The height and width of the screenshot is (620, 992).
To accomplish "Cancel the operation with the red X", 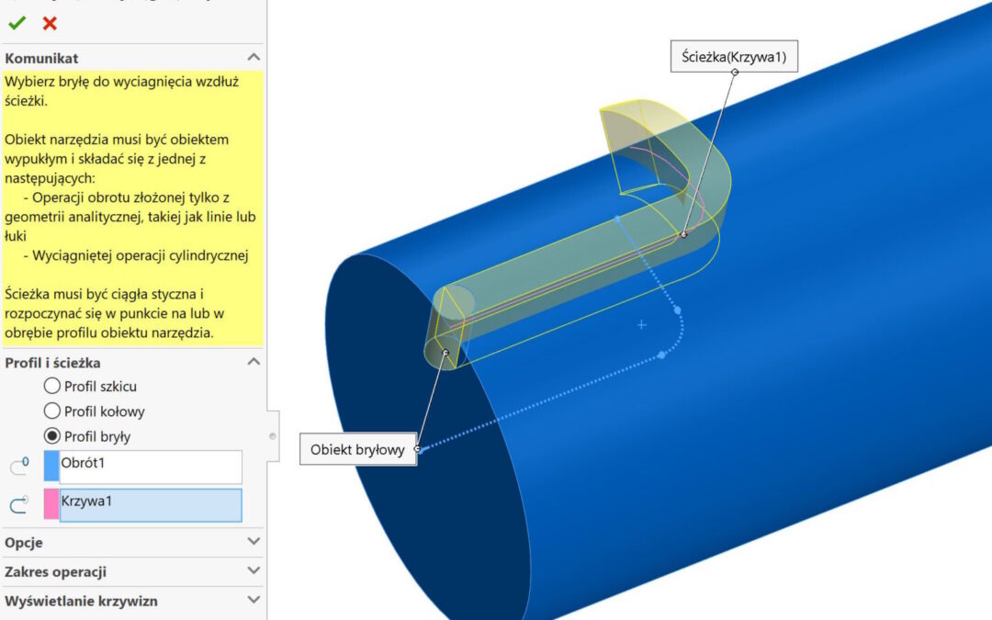I will point(50,24).
